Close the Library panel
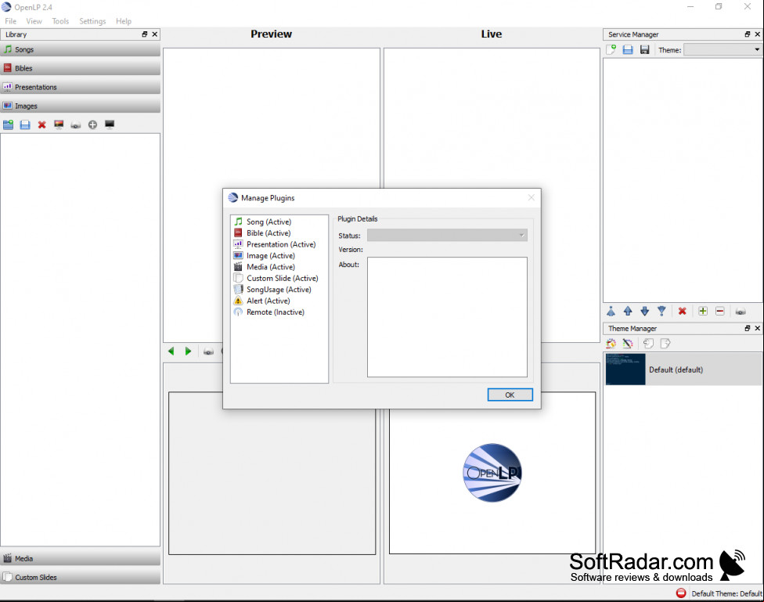 tap(155, 34)
